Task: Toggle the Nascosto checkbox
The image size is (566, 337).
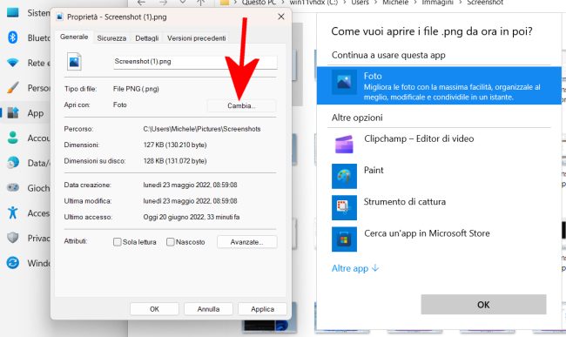Action: pos(171,242)
